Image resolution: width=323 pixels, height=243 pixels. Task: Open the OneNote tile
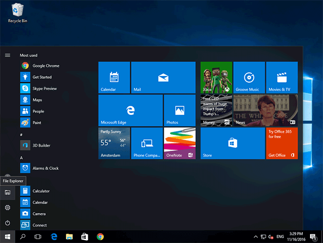(180, 143)
